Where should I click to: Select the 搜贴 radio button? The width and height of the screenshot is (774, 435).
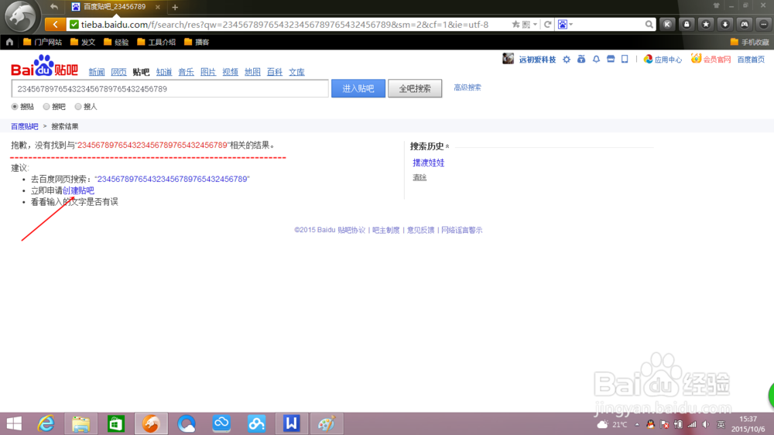(15, 107)
